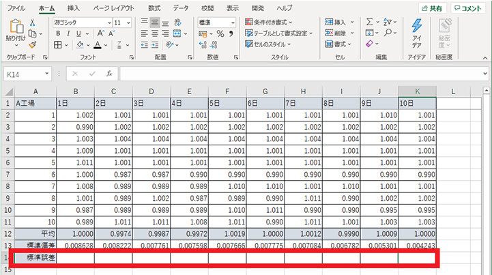Click the Cut scissors icon
The width and height of the screenshot is (492, 275).
pos(32,23)
